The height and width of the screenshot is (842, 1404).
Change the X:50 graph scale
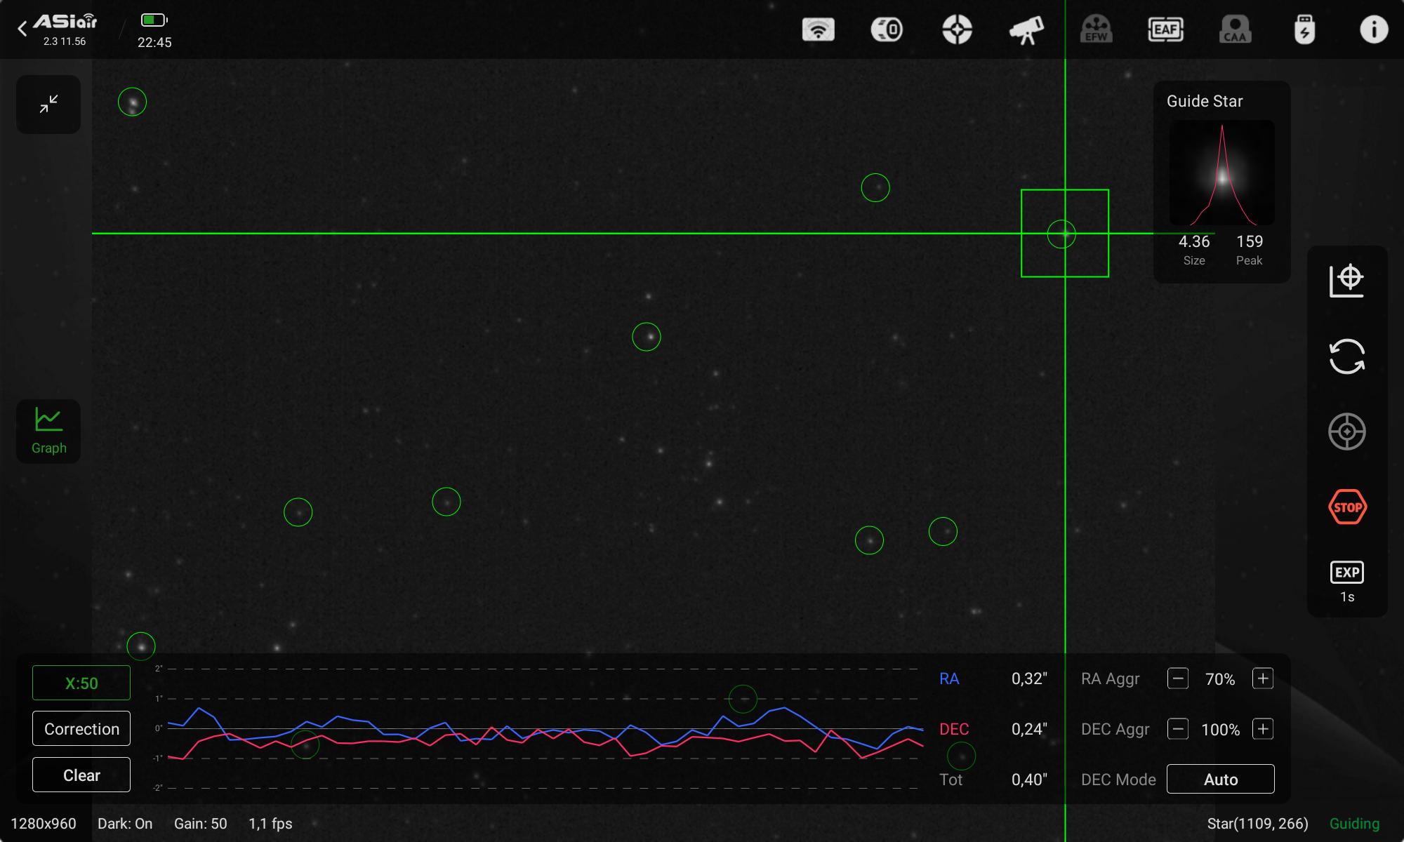pyautogui.click(x=81, y=683)
